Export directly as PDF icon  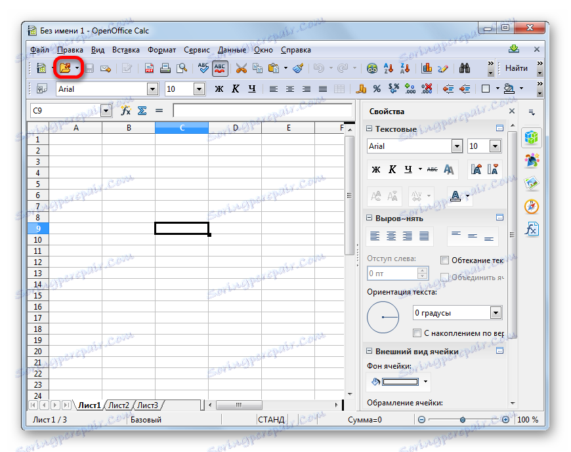point(149,68)
